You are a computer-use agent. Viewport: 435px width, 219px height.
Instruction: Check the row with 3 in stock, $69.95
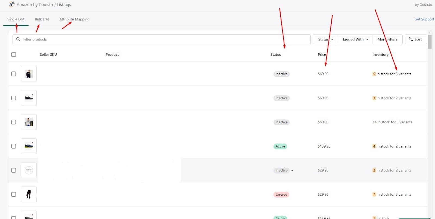point(14,98)
